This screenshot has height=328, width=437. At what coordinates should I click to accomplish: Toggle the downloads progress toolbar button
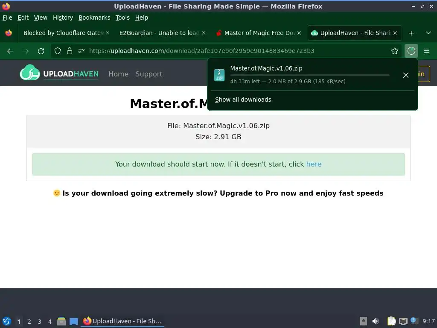point(411,51)
